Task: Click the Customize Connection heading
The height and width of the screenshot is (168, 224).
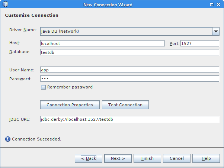Action: [x=32, y=15]
